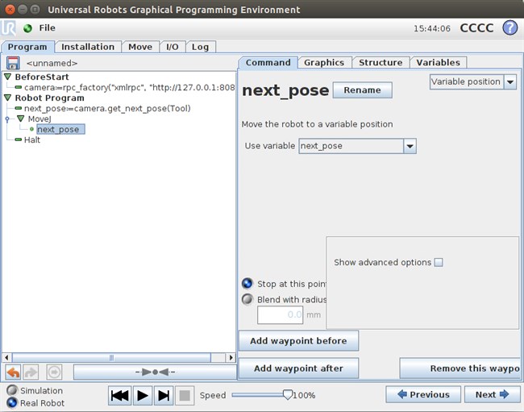Click the circled arrow button beside redo
The image size is (524, 412).
click(54, 372)
